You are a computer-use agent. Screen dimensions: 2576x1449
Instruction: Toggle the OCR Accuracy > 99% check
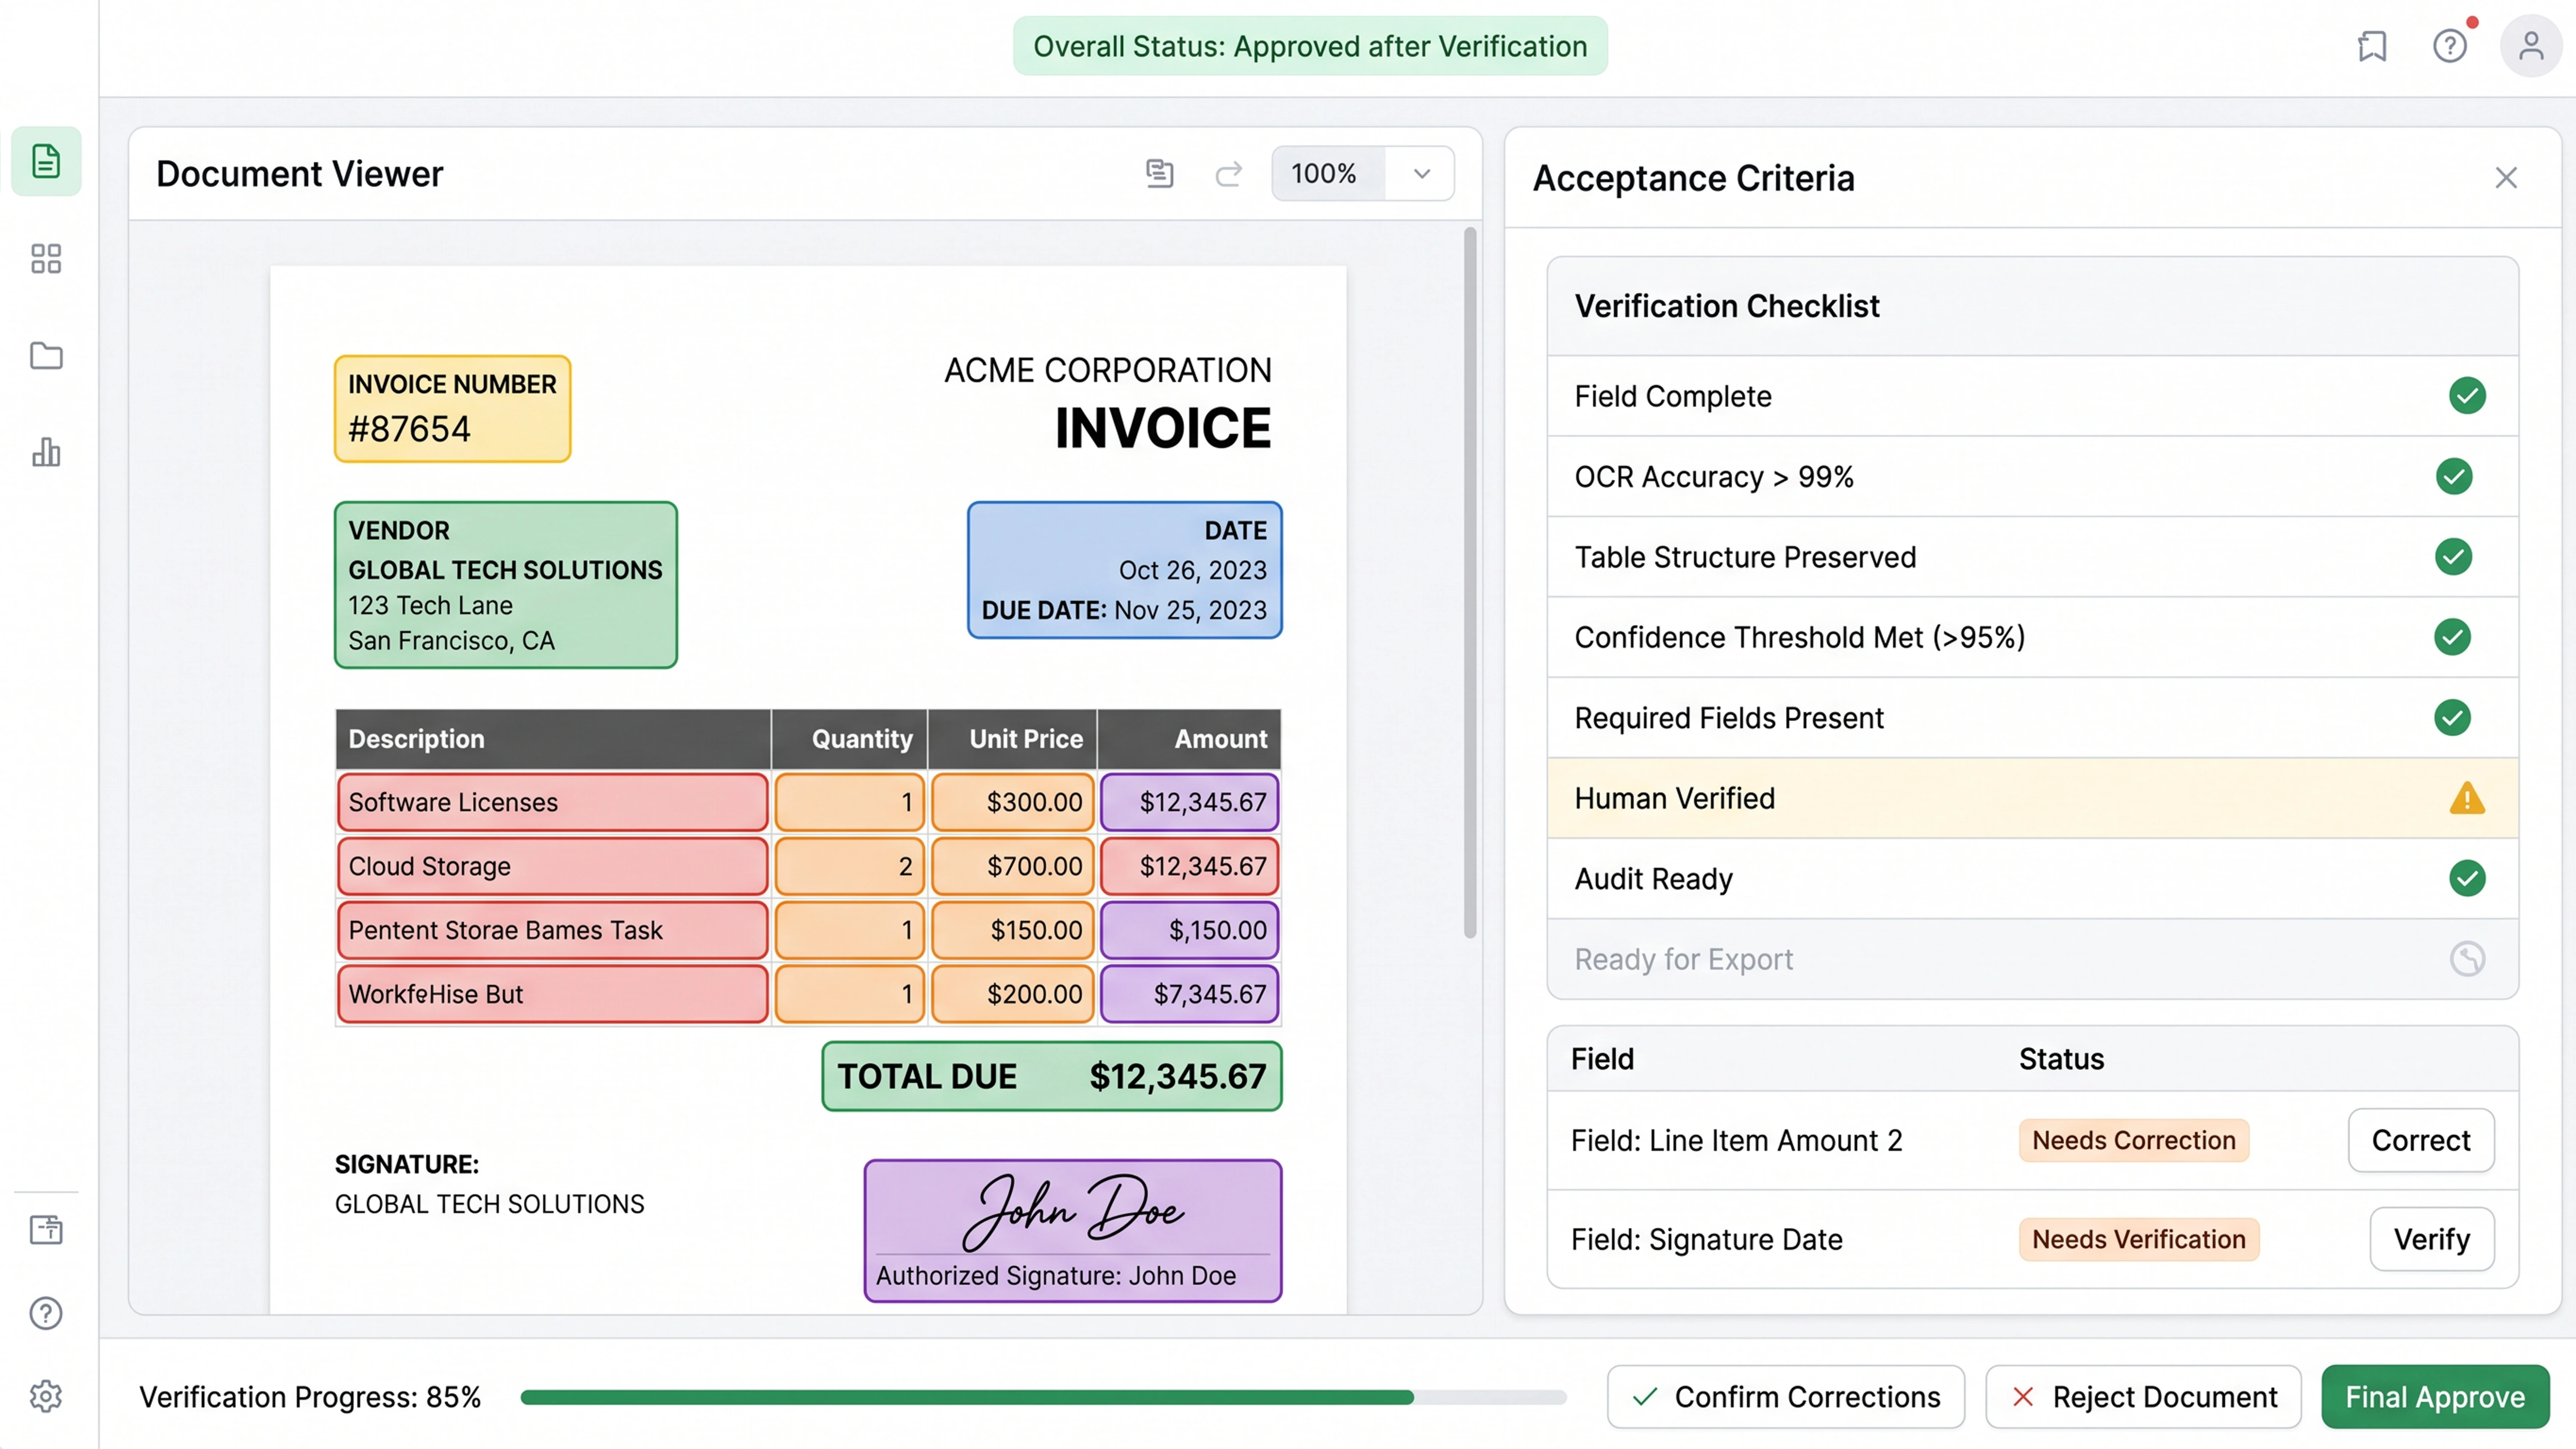coord(2454,476)
